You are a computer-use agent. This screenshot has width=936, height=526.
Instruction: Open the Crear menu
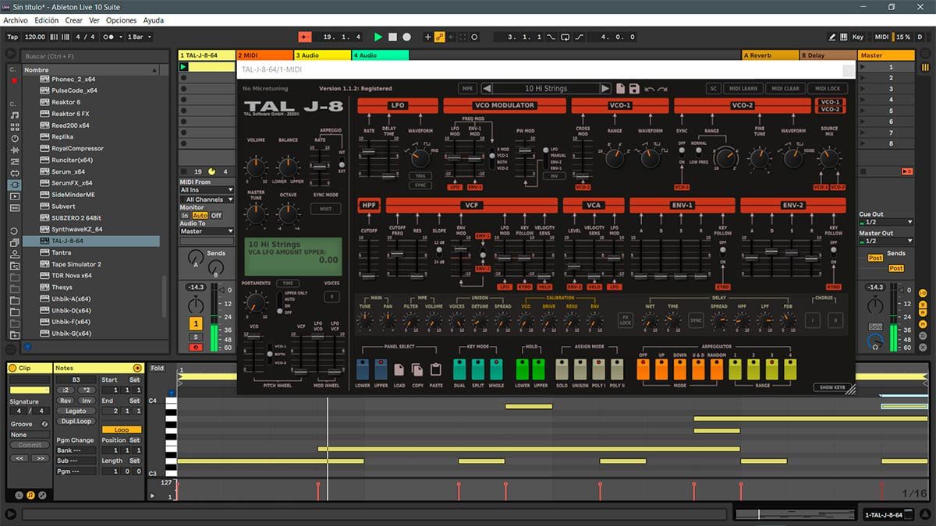(x=73, y=20)
